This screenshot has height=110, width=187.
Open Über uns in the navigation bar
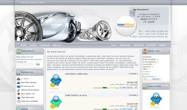(x=57, y=45)
